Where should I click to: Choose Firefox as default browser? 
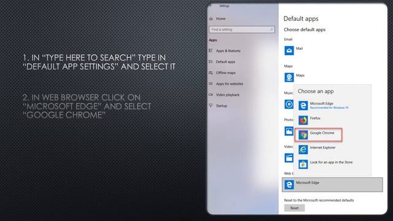[309, 120]
